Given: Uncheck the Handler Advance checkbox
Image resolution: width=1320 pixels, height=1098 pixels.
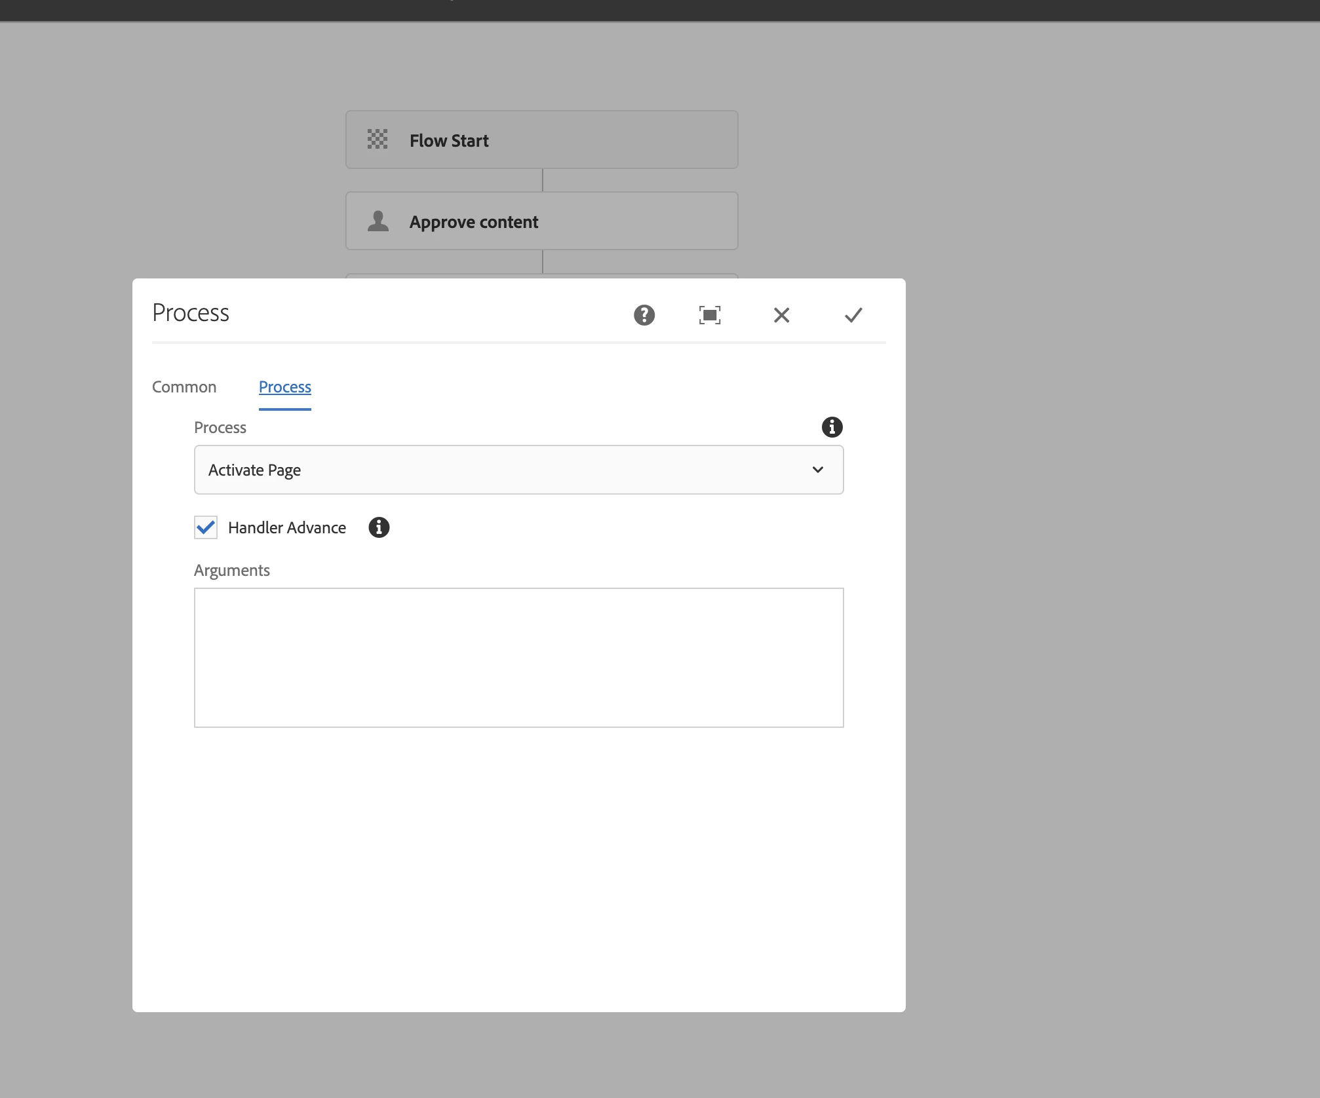Looking at the screenshot, I should [206, 527].
